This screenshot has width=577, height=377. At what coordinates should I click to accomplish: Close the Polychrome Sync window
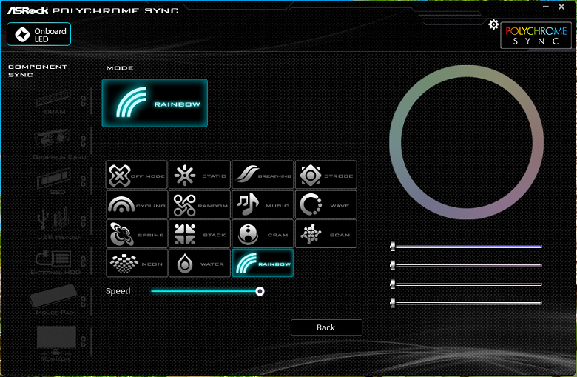point(561,7)
